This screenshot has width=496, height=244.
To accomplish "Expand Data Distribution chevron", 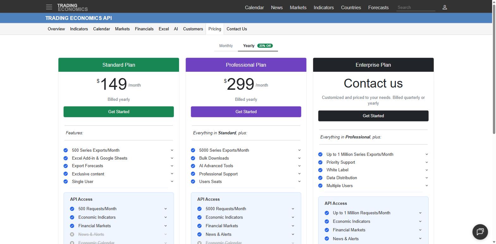I will [426, 178].
